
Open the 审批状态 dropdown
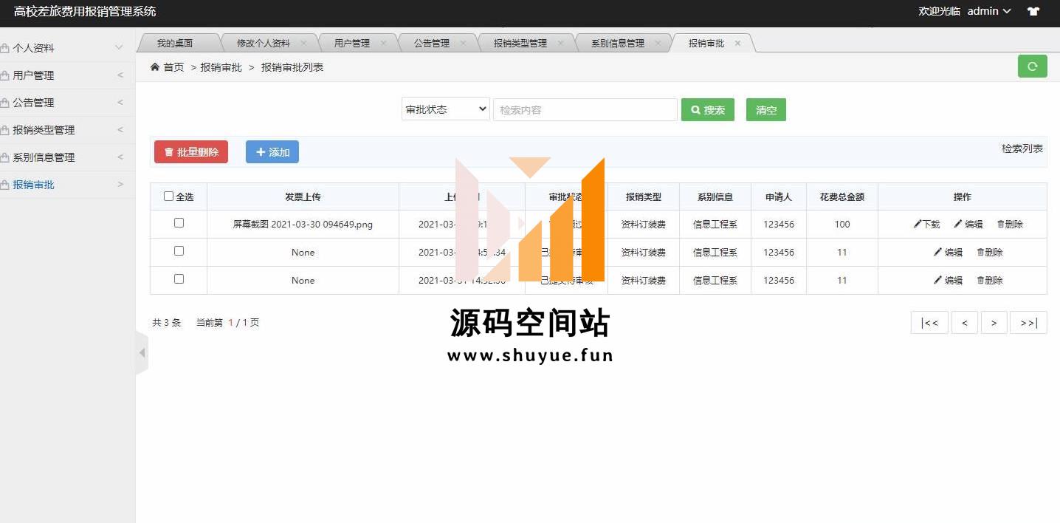click(446, 109)
